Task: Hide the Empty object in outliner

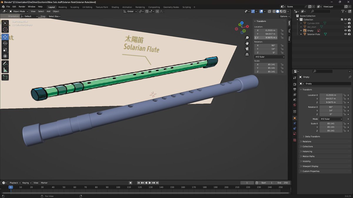Action: (x=345, y=31)
